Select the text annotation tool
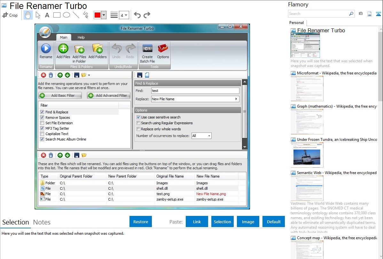The image size is (383, 259). pos(47,15)
